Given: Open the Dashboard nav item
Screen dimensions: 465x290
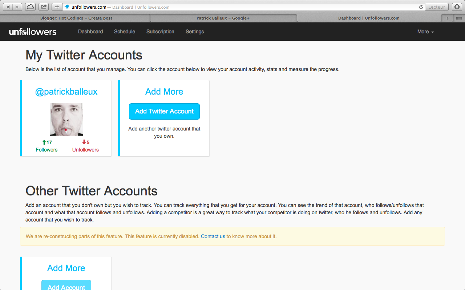Looking at the screenshot, I should coord(90,32).
